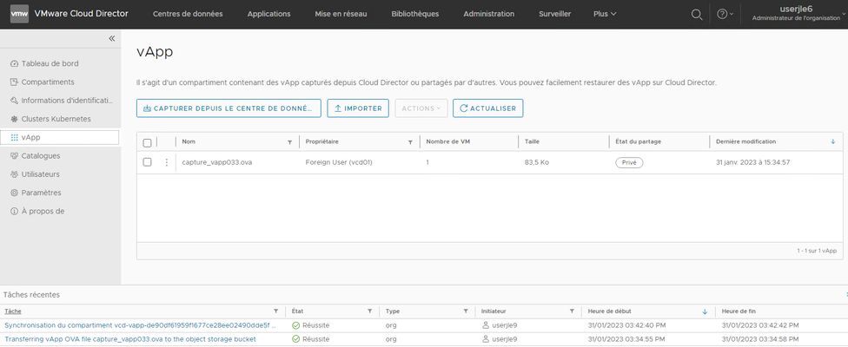Open userjle6 account dropdown
848x347 pixels.
coord(797,14)
